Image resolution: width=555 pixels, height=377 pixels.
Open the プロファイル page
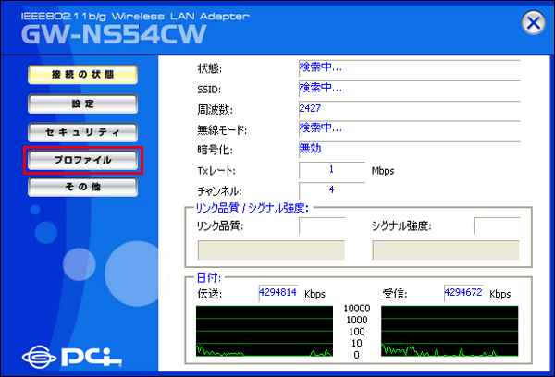point(82,160)
